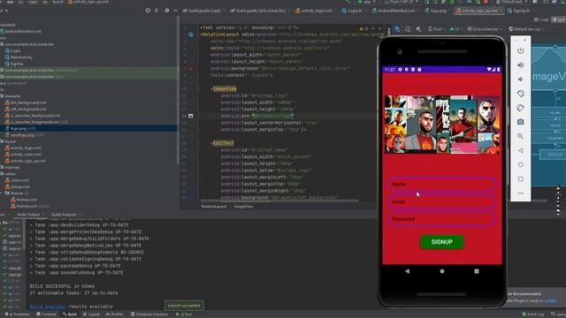Click emulator toolbar Overview square icon
The width and height of the screenshot is (566, 318).
pos(520,178)
